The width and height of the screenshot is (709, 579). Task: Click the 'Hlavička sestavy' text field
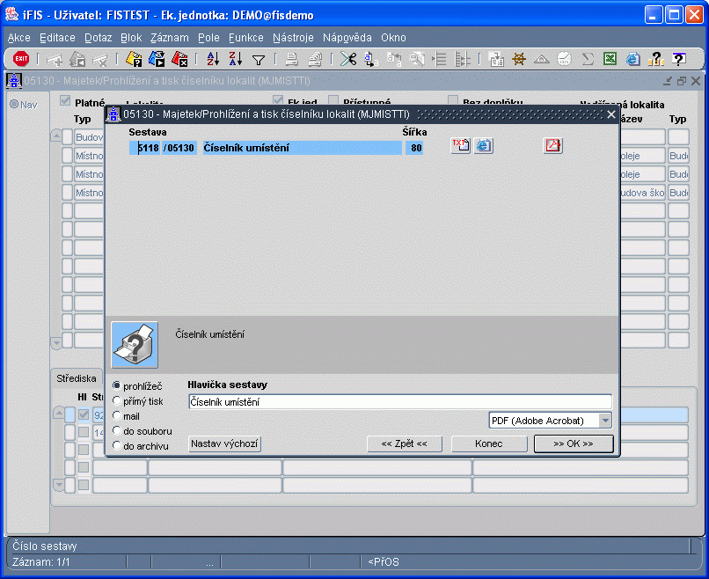point(400,401)
